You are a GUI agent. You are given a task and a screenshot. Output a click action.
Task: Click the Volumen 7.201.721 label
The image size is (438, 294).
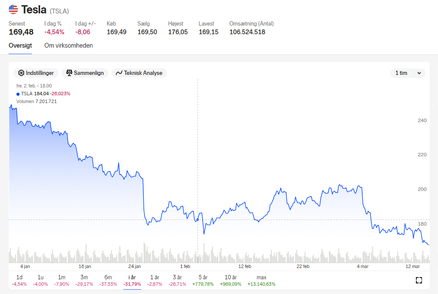[x=37, y=101]
